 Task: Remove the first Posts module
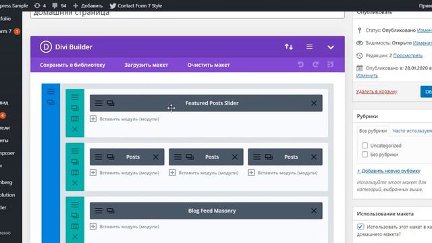(x=156, y=157)
